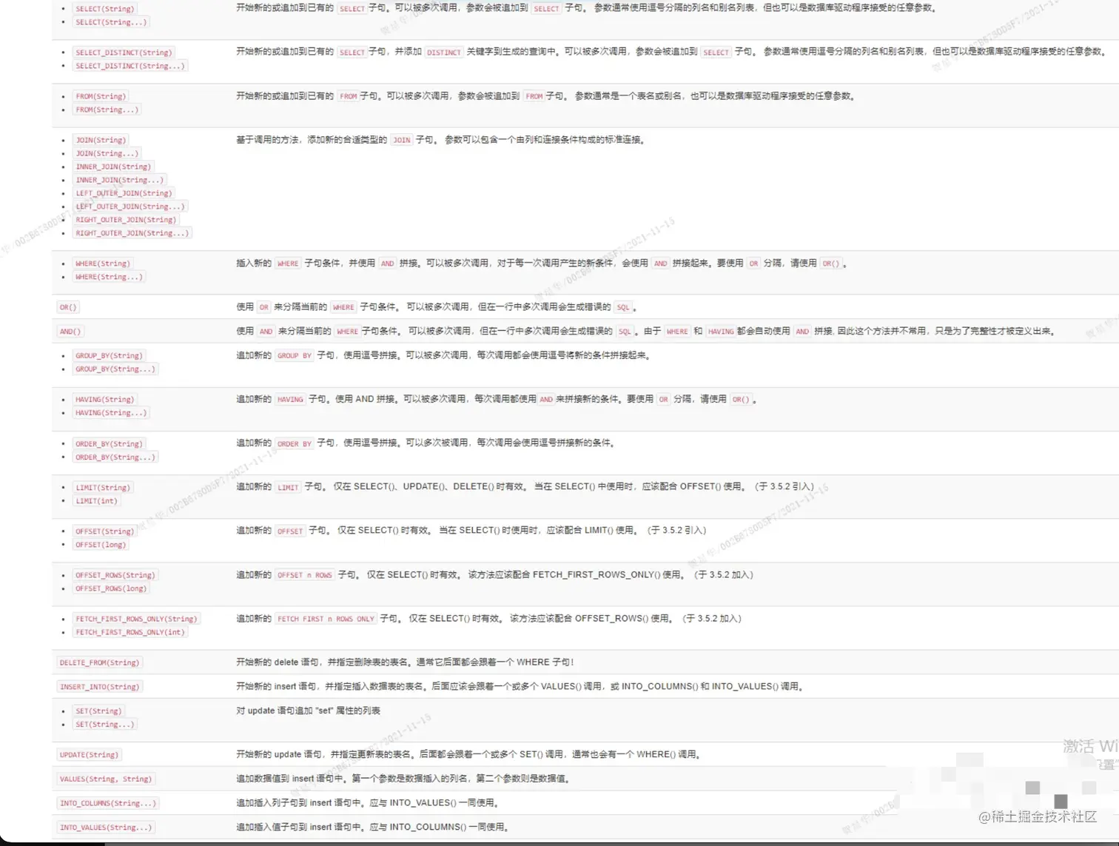The width and height of the screenshot is (1119, 846).
Task: Select the "LIMIT(String)" method label
Action: [x=102, y=488]
